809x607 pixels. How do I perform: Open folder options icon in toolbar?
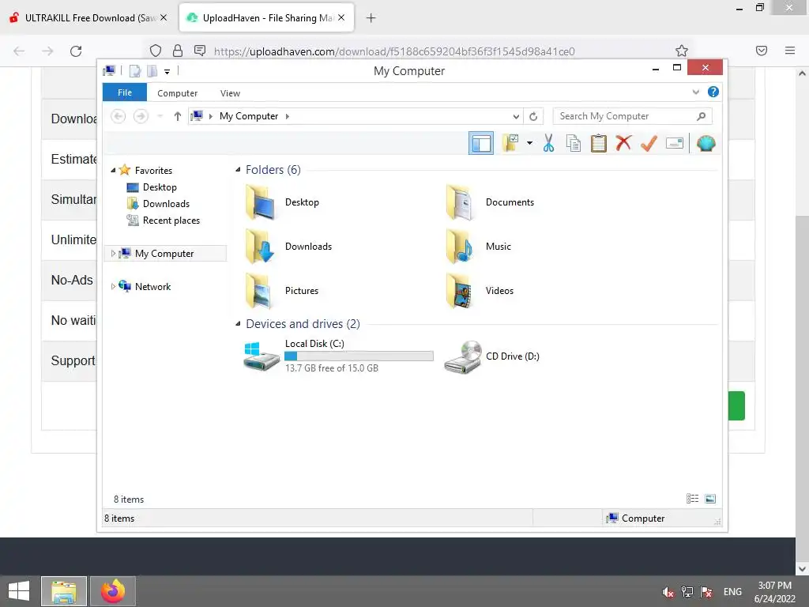coord(511,143)
